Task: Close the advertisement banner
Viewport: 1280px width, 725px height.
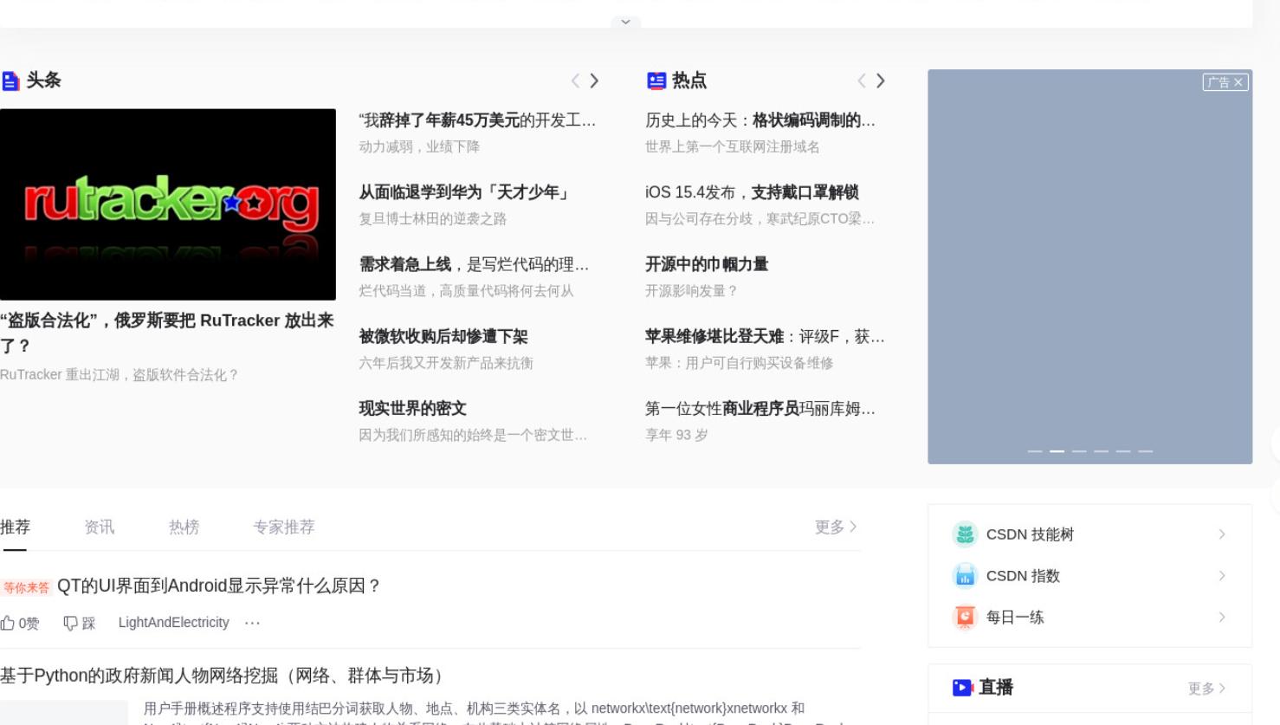Action: [x=1238, y=82]
